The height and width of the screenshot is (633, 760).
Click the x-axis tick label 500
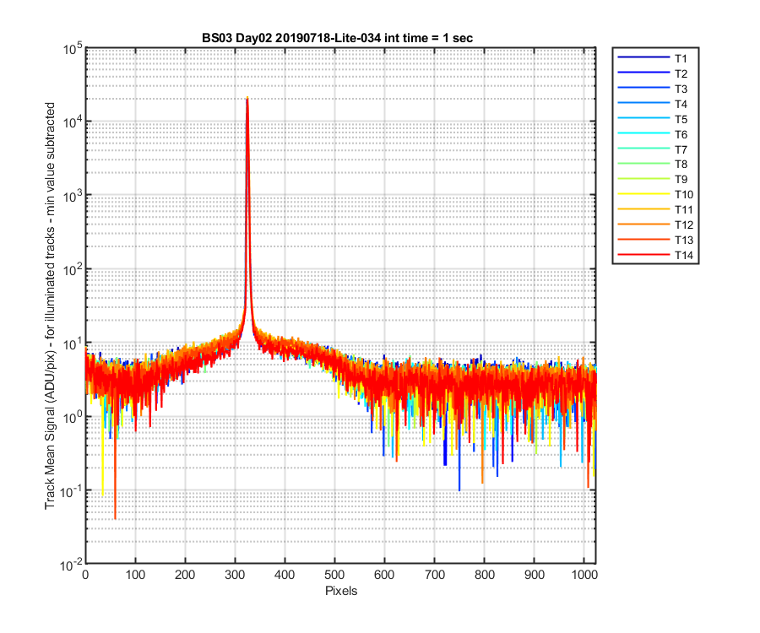pos(334,575)
